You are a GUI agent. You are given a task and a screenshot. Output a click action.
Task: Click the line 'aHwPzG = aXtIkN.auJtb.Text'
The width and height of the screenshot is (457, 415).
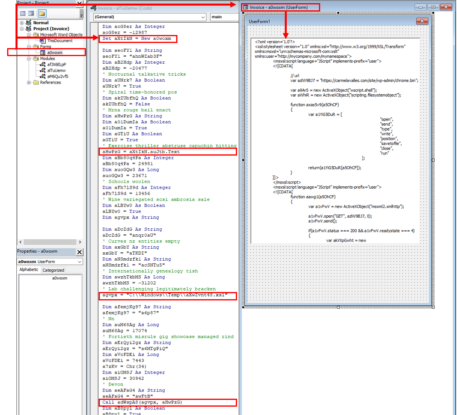pyautogui.click(x=141, y=152)
